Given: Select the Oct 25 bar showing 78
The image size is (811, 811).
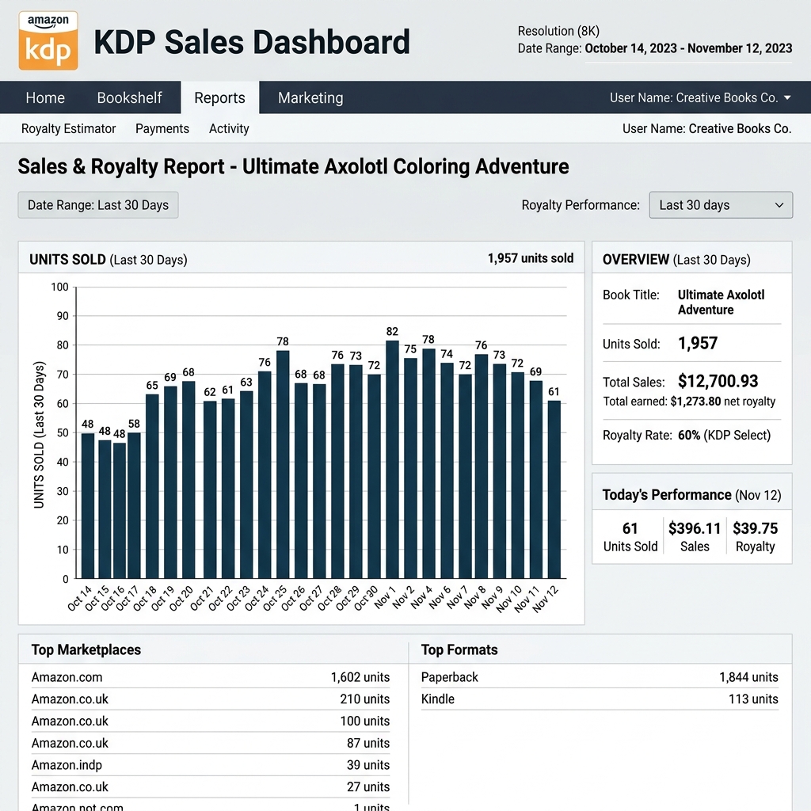Looking at the screenshot, I should (x=283, y=464).
